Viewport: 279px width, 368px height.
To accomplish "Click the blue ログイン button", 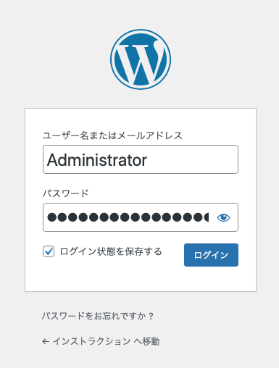I will [211, 255].
